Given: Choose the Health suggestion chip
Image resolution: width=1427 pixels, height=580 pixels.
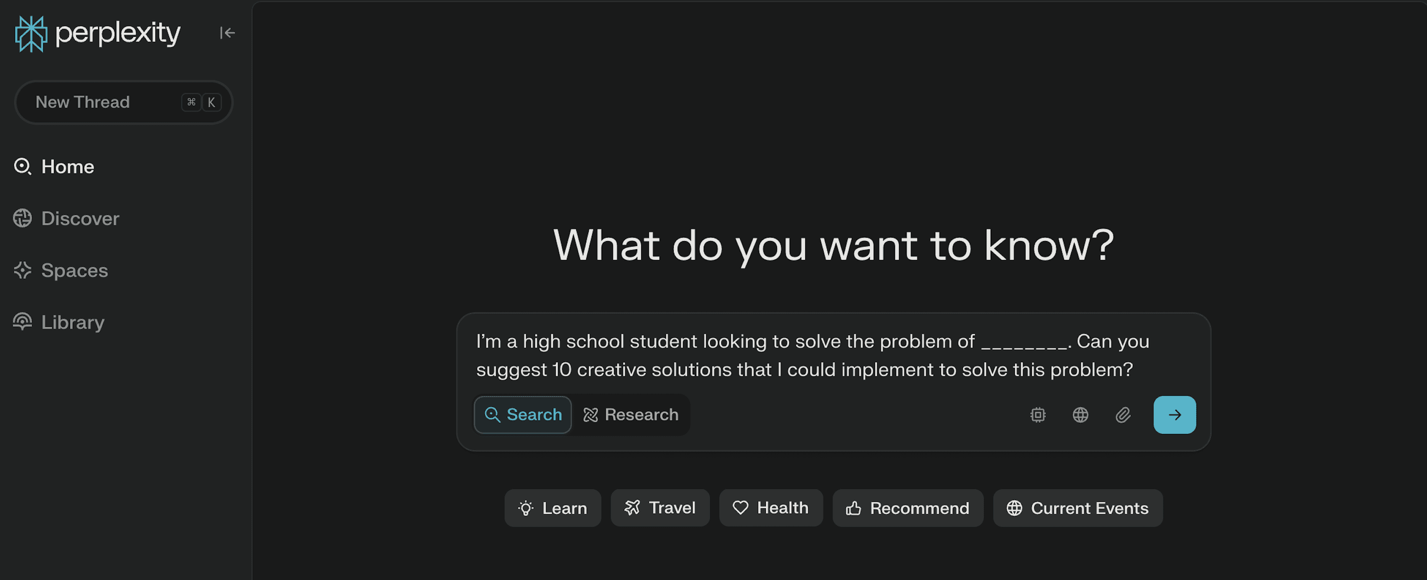Looking at the screenshot, I should point(771,507).
